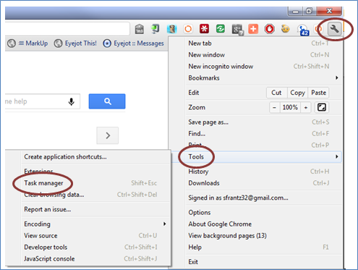Click the yellow face extension icon

click(286, 29)
